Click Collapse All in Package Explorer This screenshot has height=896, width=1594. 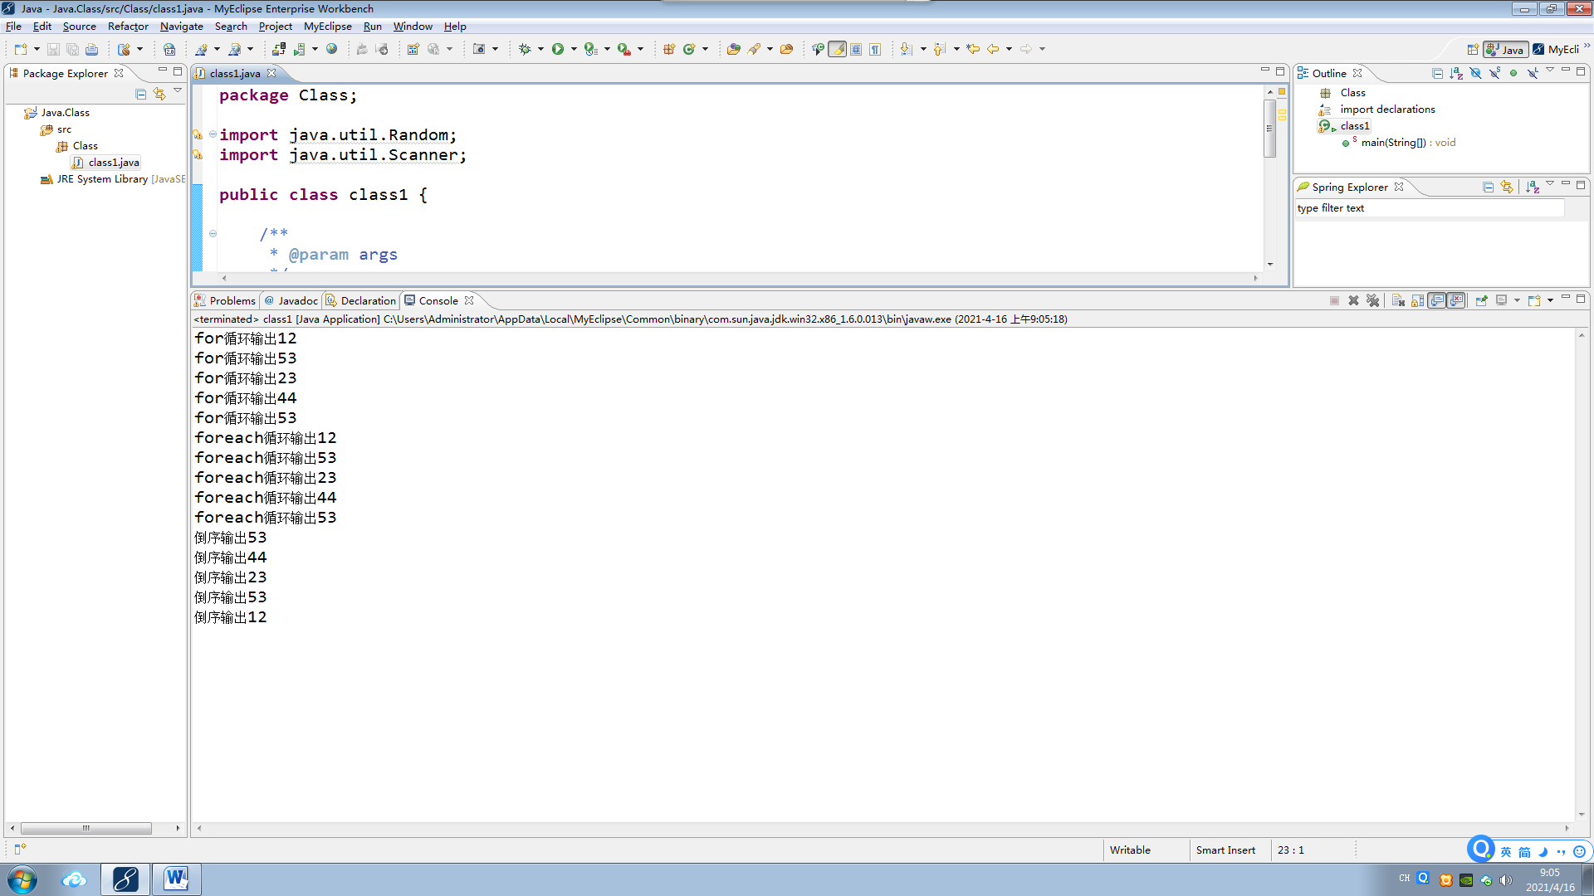pos(140,94)
